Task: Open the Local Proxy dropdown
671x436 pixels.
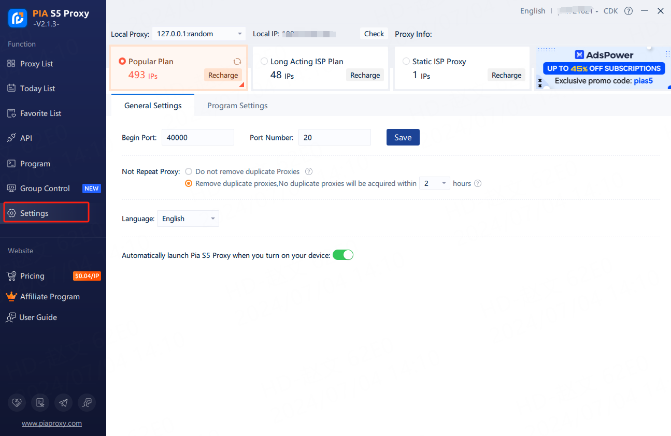Action: (x=199, y=34)
